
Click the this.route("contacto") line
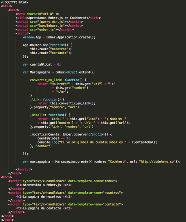click(x=51, y=53)
